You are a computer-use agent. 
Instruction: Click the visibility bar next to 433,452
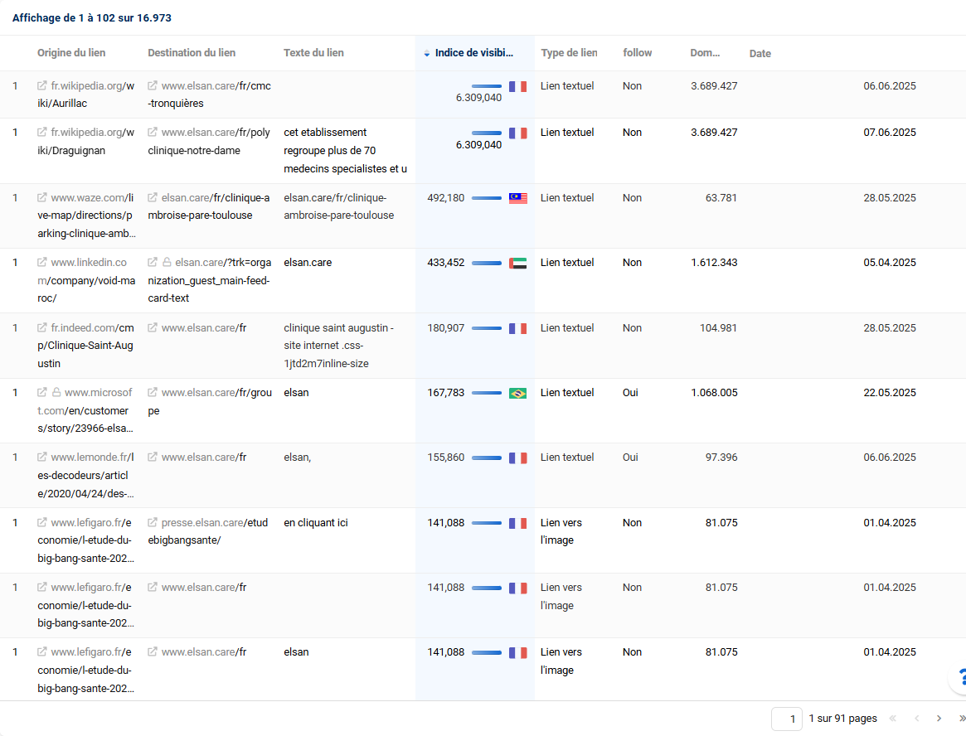(487, 263)
